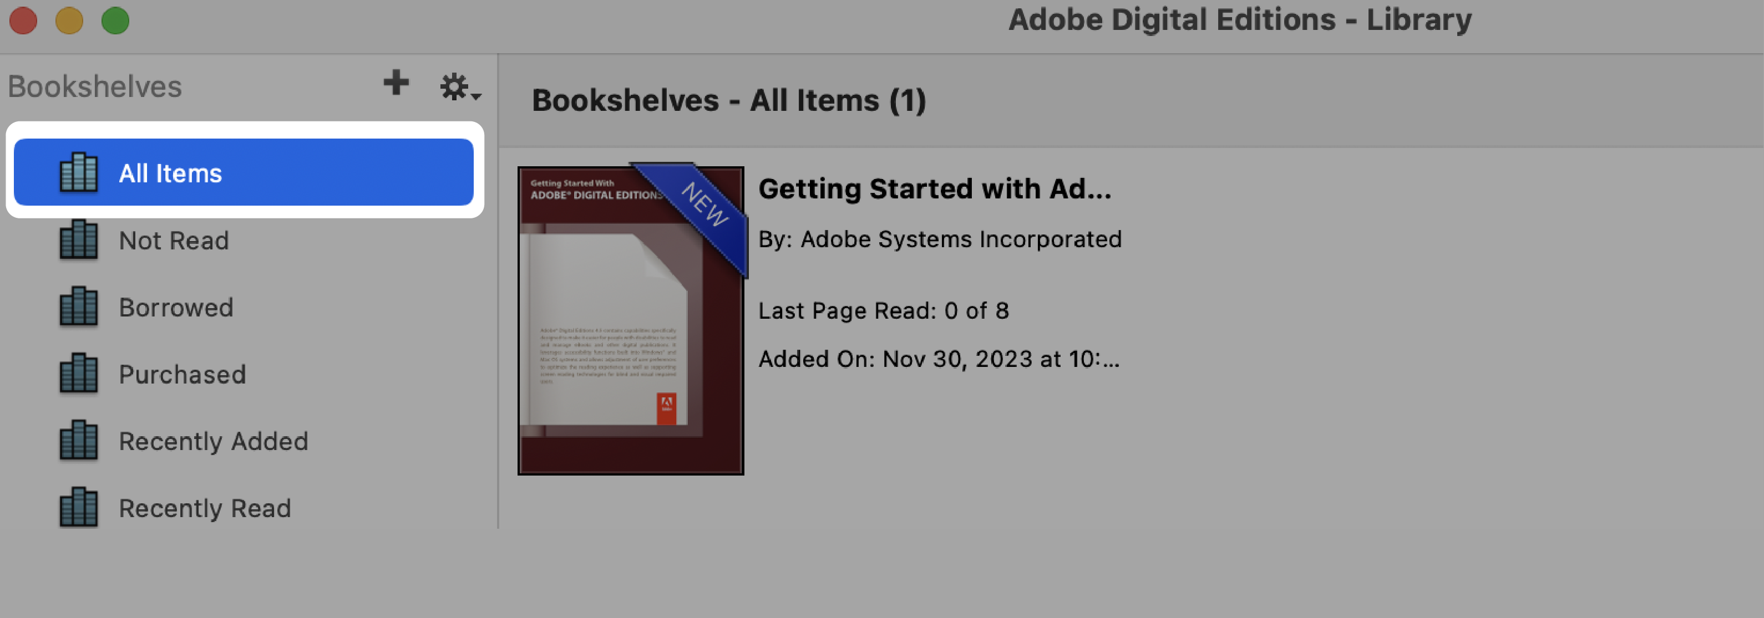The height and width of the screenshot is (618, 1764).
Task: Click the book title to open it
Action: pyautogui.click(x=932, y=188)
